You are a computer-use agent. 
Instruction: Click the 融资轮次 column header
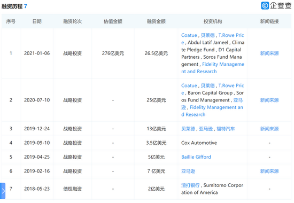(72, 21)
